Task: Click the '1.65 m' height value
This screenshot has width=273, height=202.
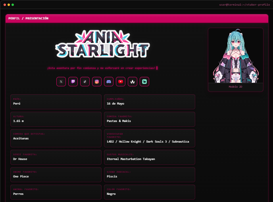Action: click(19, 121)
